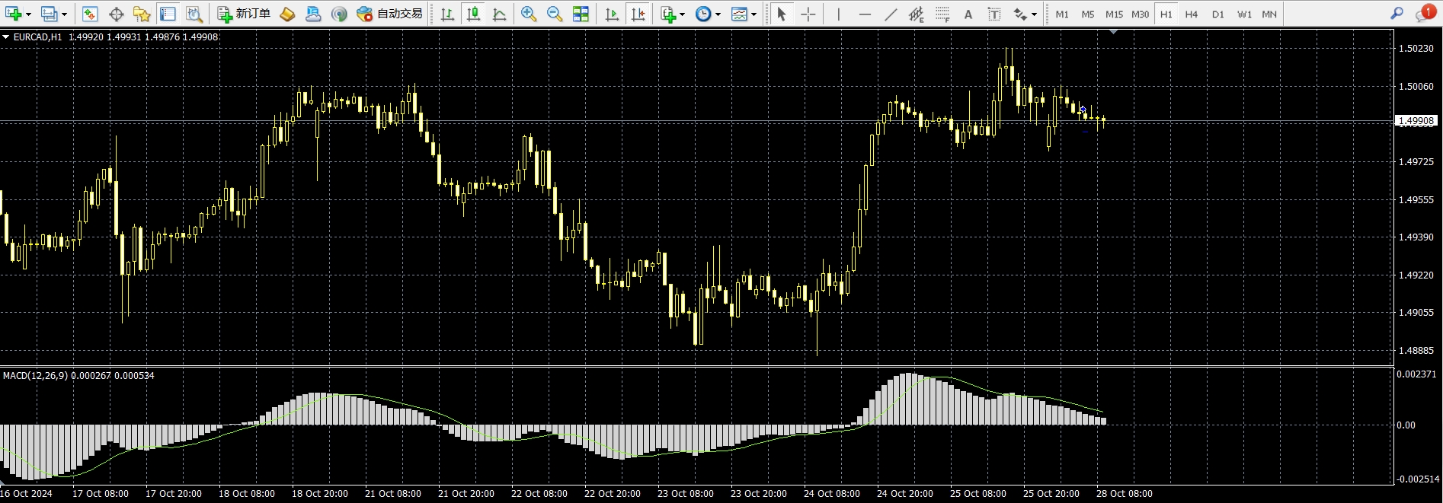Open the search magnifier at top right
Screen dimensions: 1443x503
(x=1397, y=14)
